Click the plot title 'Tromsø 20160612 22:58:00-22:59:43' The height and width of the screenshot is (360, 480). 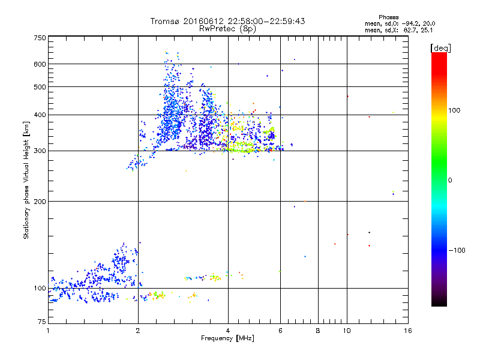(x=227, y=21)
